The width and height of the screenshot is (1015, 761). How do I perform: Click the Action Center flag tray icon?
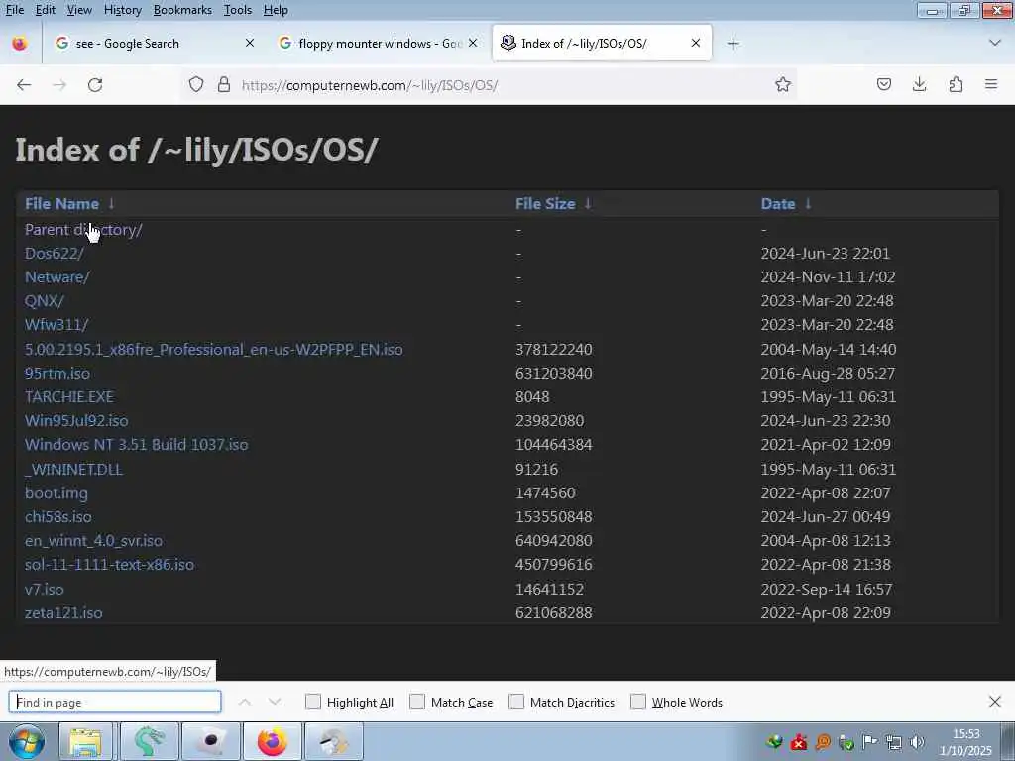tap(870, 742)
